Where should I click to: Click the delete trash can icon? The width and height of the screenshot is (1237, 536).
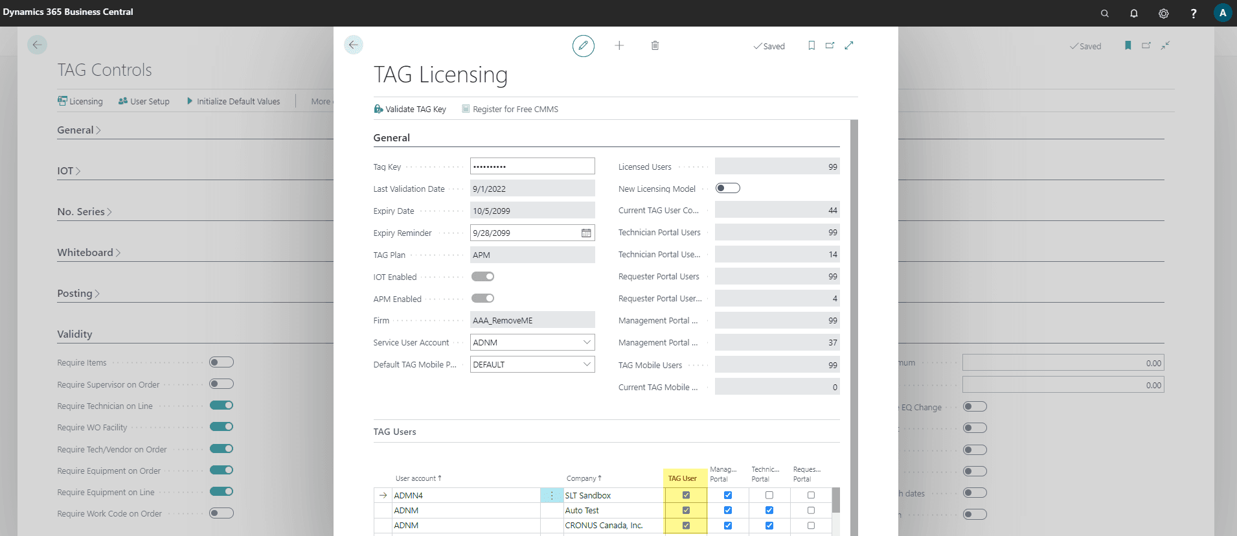point(655,45)
